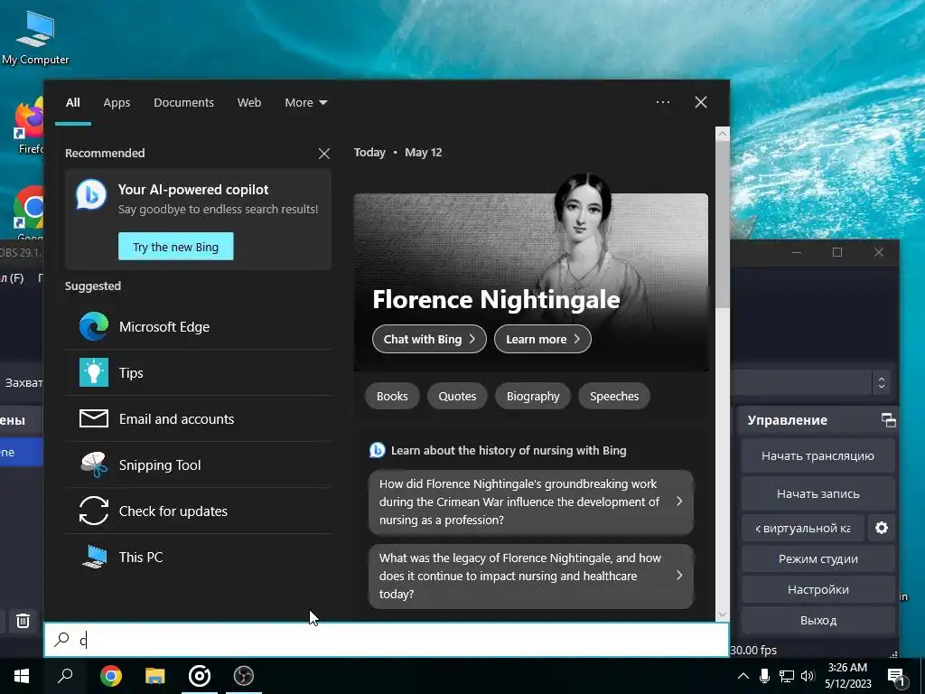The width and height of the screenshot is (925, 694).
Task: Open the taskbar clock and date
Action: tap(847, 676)
